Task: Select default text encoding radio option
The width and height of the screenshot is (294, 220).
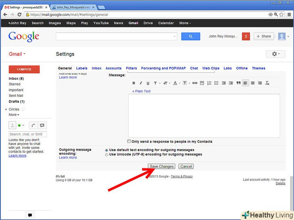Action: [x=107, y=150]
